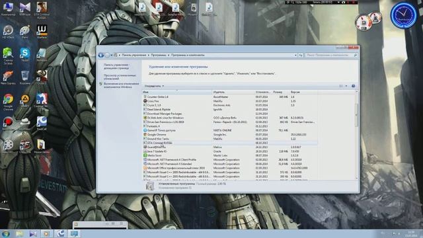The image size is (423, 238).
Task: Open the address bar history dropdown
Action: coord(295,55)
